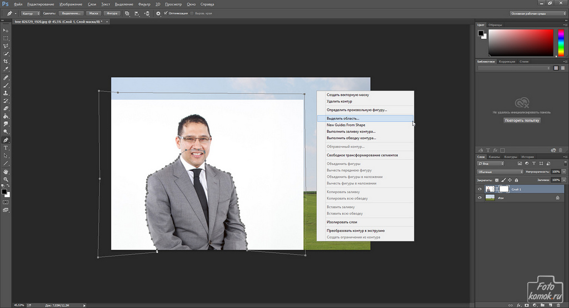
Task: Click the vertical hue spectrum strip
Action: (561, 43)
